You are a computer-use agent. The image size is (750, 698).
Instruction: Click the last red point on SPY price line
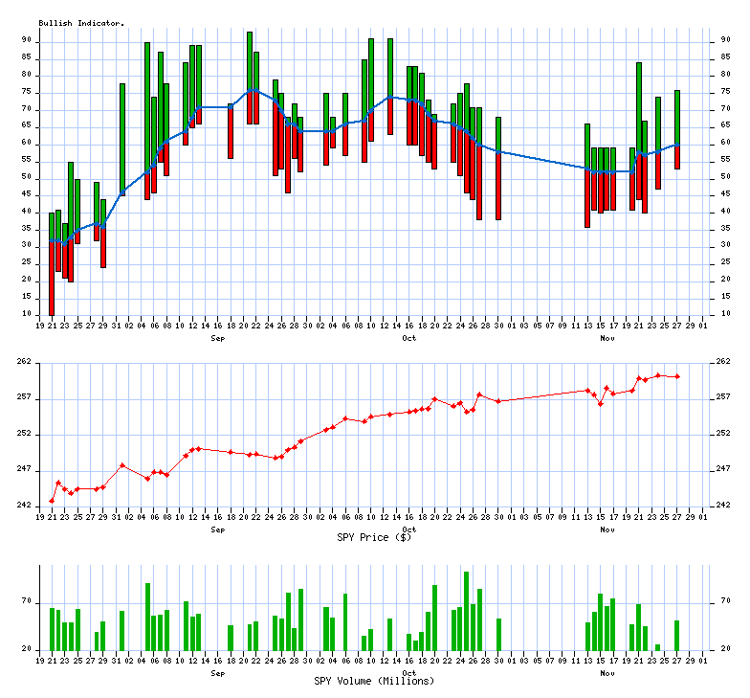[677, 376]
